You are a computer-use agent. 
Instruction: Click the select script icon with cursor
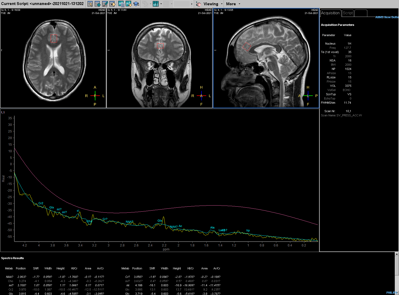90,4
